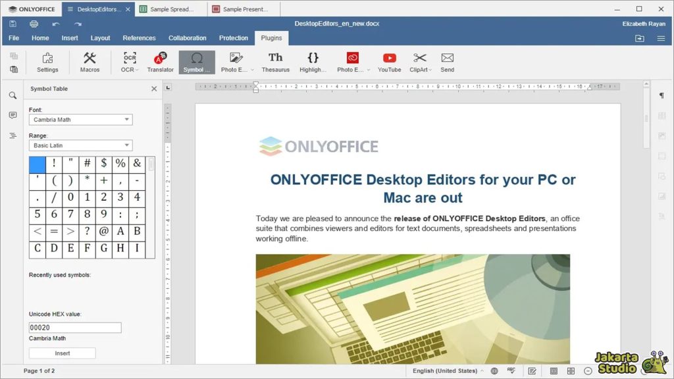Open the Macros plugin
The width and height of the screenshot is (674, 379).
pos(90,62)
